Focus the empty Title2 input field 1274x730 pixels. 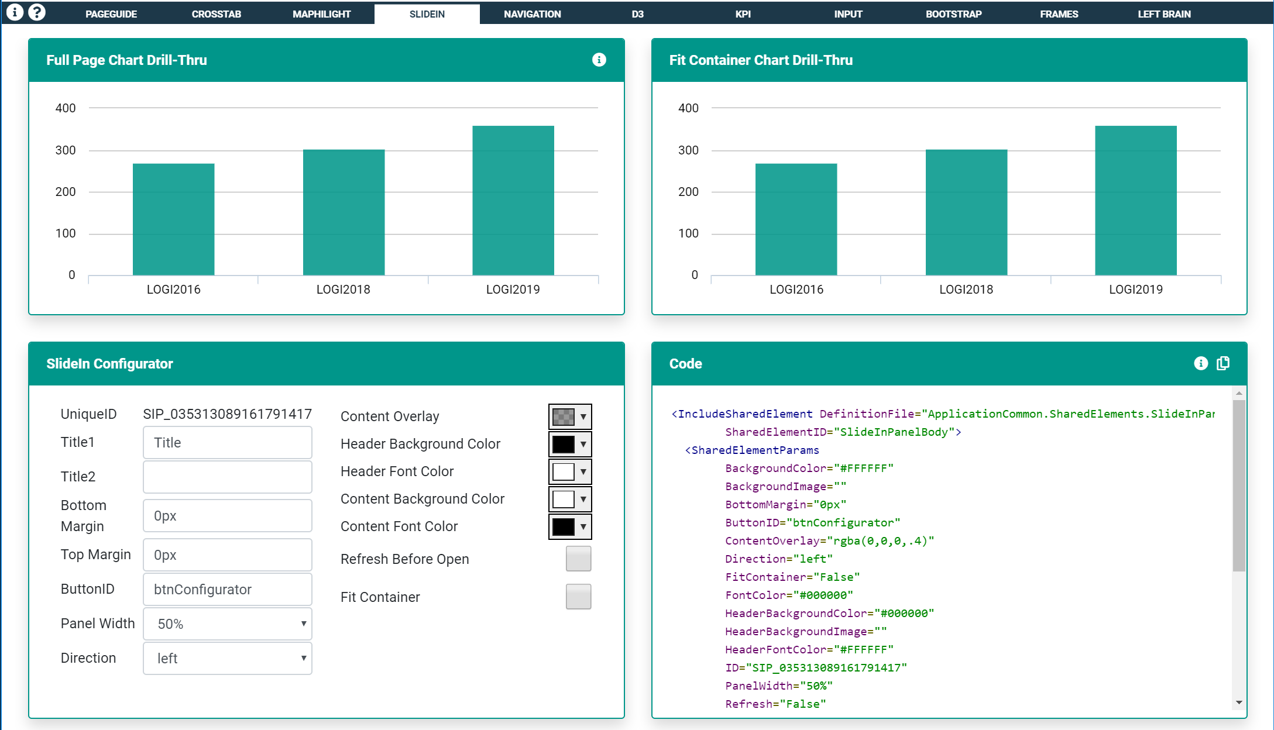coord(228,477)
